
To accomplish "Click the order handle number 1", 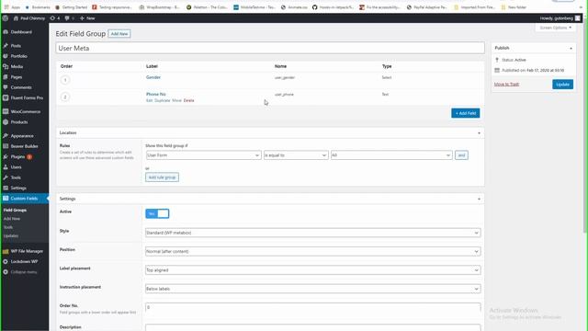I will pyautogui.click(x=65, y=80).
